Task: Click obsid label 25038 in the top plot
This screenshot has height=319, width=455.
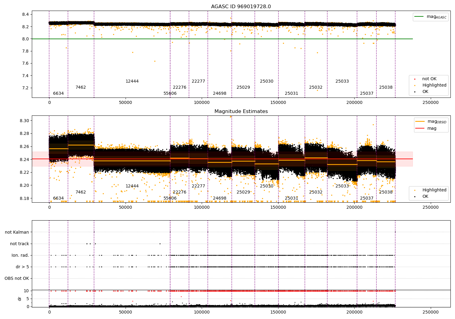Action: point(386,87)
